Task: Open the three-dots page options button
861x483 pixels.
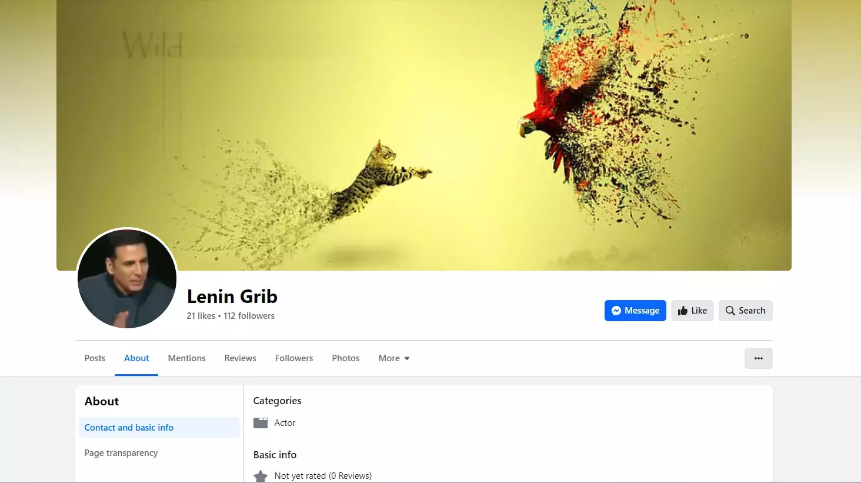Action: (x=758, y=358)
